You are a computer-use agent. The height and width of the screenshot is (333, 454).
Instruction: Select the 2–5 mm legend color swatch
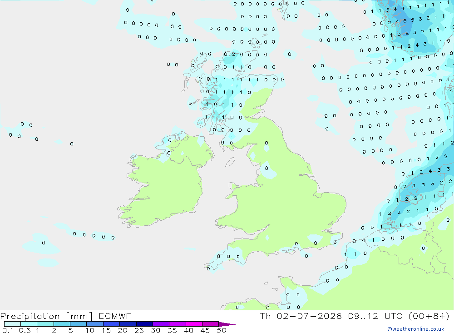pos(62,324)
